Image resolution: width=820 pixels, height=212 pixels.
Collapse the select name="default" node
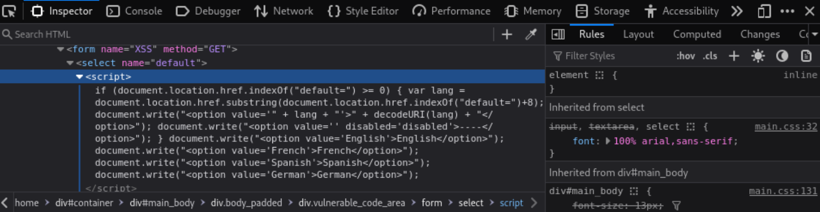point(70,63)
